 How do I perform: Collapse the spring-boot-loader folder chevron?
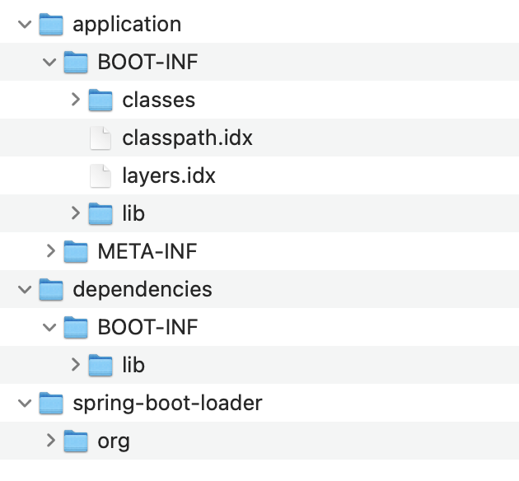click(x=23, y=404)
